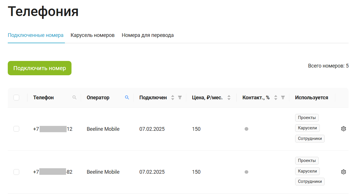356x194 pixels.
Task: Toggle the select-all checkbox in table header
Action: [x=16, y=98]
